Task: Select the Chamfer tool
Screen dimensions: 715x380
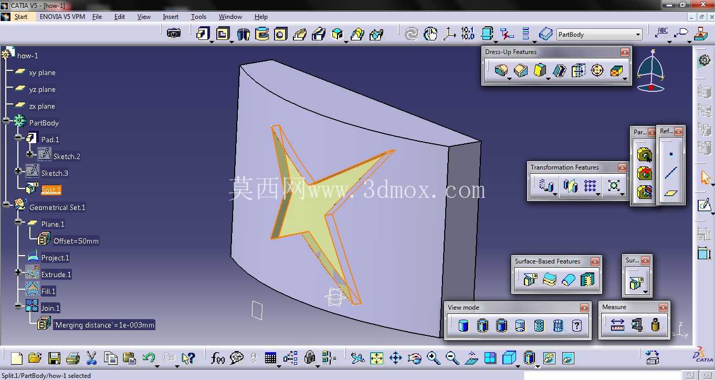Action: [x=521, y=70]
